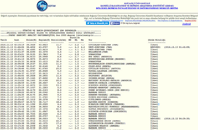Select the 'DUZAGAC-MANAVGAT (ANTALYA)' row
The image size is (198, 130).
tap(79, 88)
